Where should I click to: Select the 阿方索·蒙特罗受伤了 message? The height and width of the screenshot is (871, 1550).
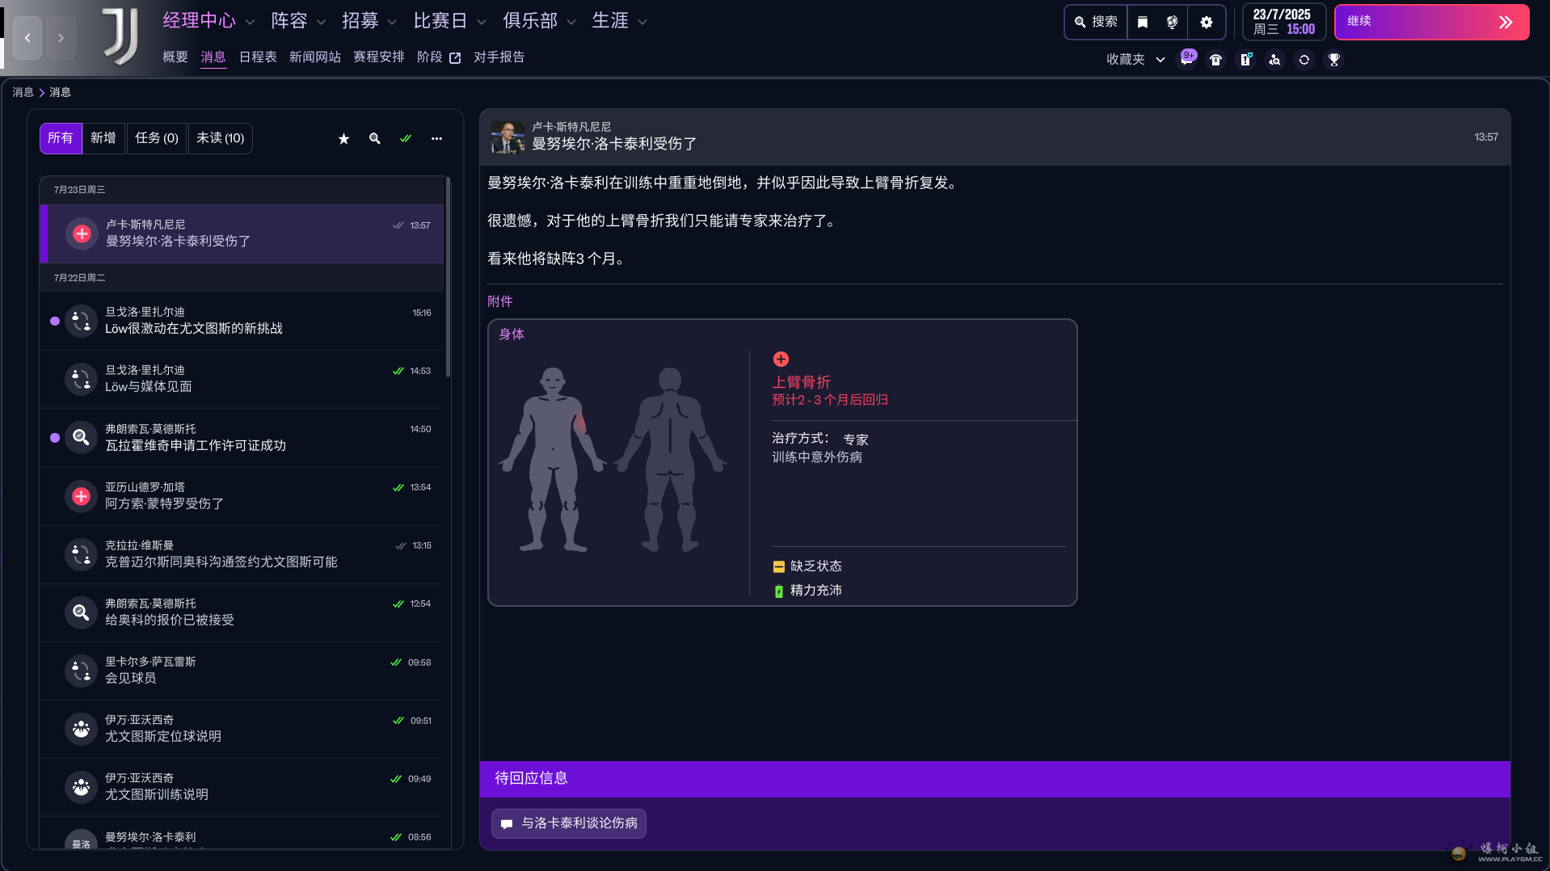242,495
